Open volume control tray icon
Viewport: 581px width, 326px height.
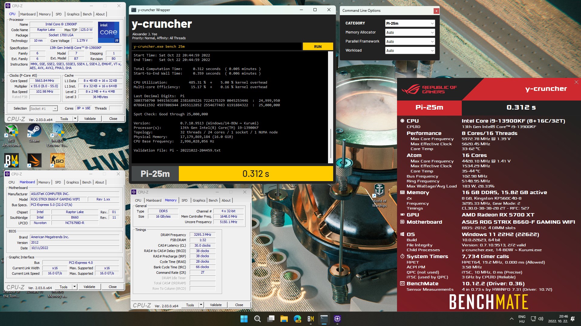541,319
